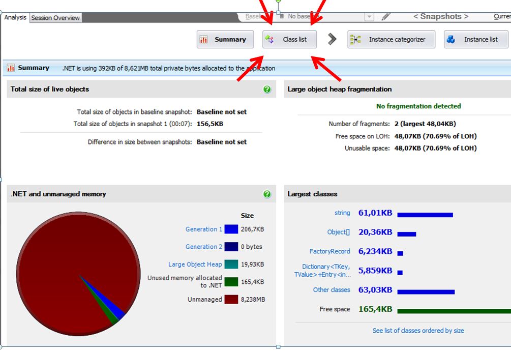Select the Large Object Heap teal swatch
This screenshot has width=511, height=352.
point(231,265)
